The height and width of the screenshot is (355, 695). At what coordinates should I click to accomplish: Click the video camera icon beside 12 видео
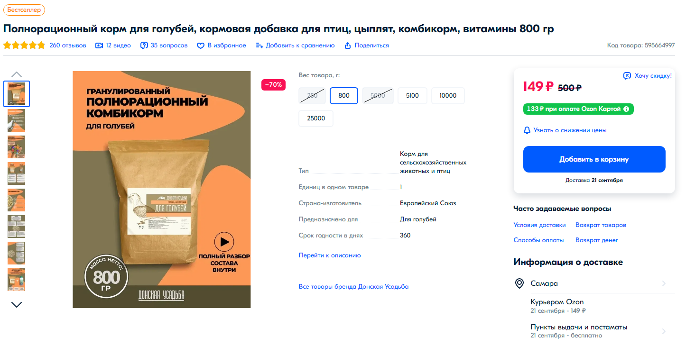(x=99, y=46)
